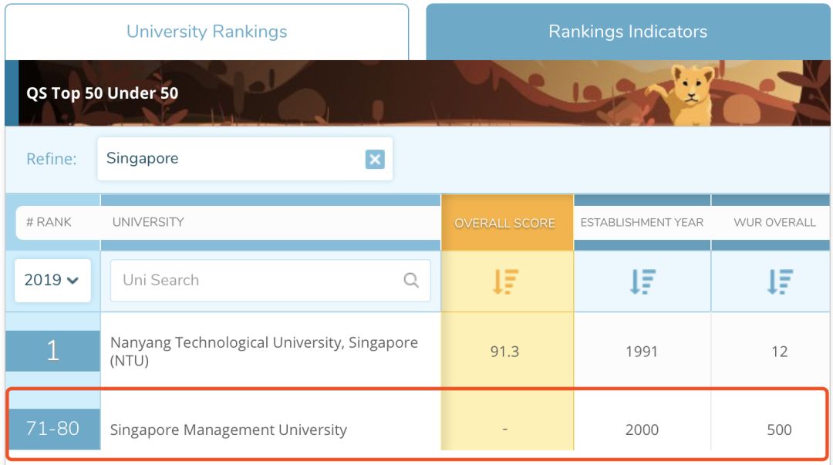Switch to the University Rankings tab

207,32
